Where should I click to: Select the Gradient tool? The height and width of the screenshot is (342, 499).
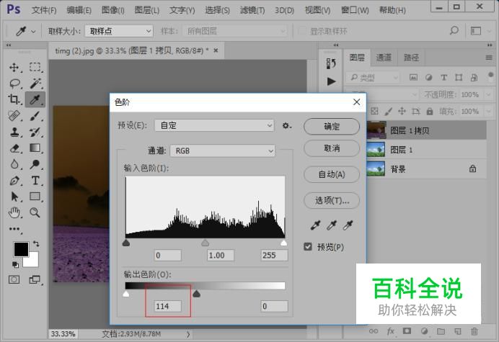coord(35,148)
